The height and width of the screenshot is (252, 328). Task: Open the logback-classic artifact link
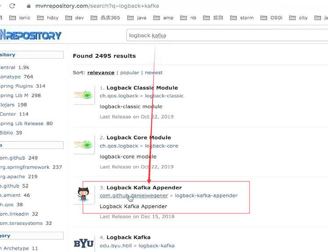tap(164, 96)
